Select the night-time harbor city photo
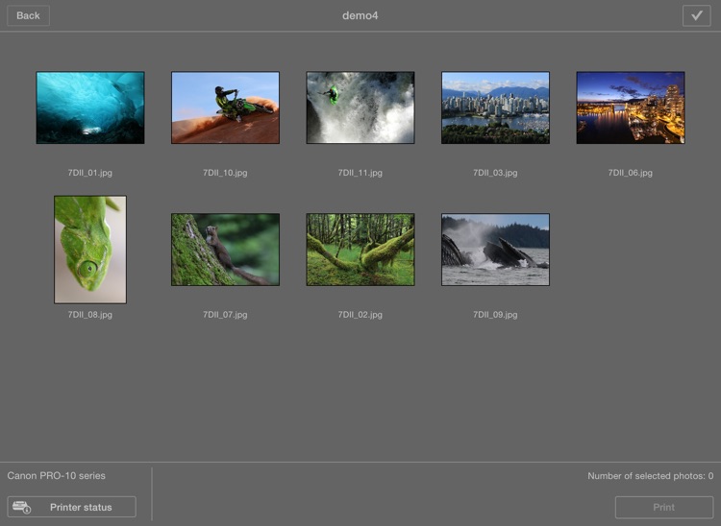721x526 pixels. 631,108
